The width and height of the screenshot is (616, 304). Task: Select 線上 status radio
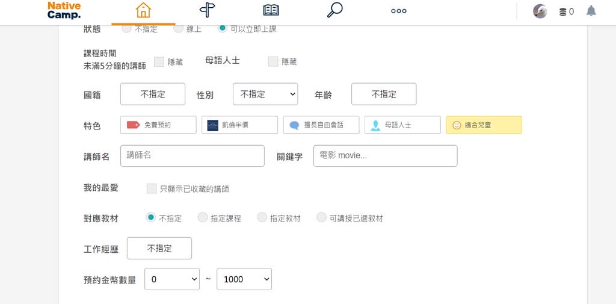tap(178, 28)
